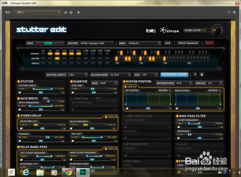This screenshot has height=177, width=241.
Task: Click High-Pass Cutoff curve shape icon
Action: click(178, 127)
